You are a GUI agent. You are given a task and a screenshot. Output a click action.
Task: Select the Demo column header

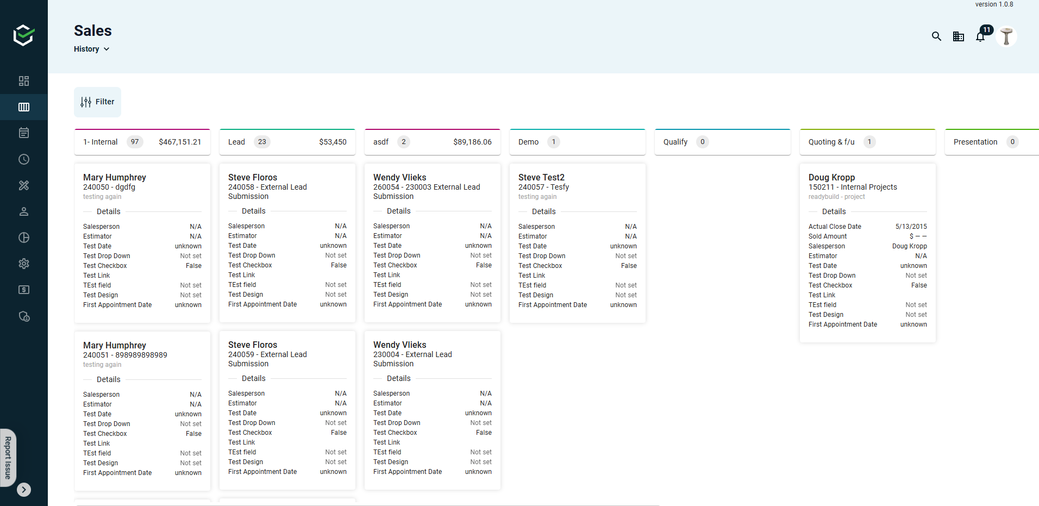coord(578,142)
